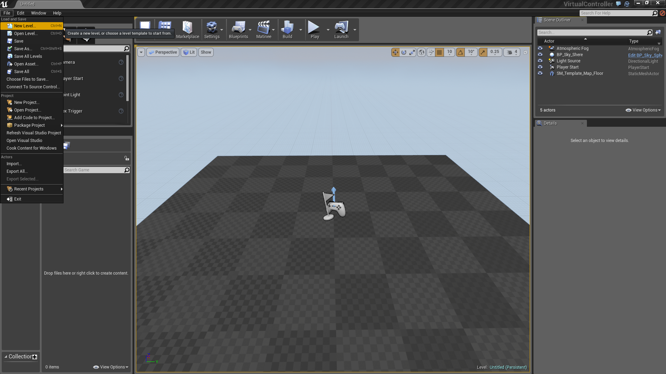Toggle grid snapping in the viewport

(439, 52)
